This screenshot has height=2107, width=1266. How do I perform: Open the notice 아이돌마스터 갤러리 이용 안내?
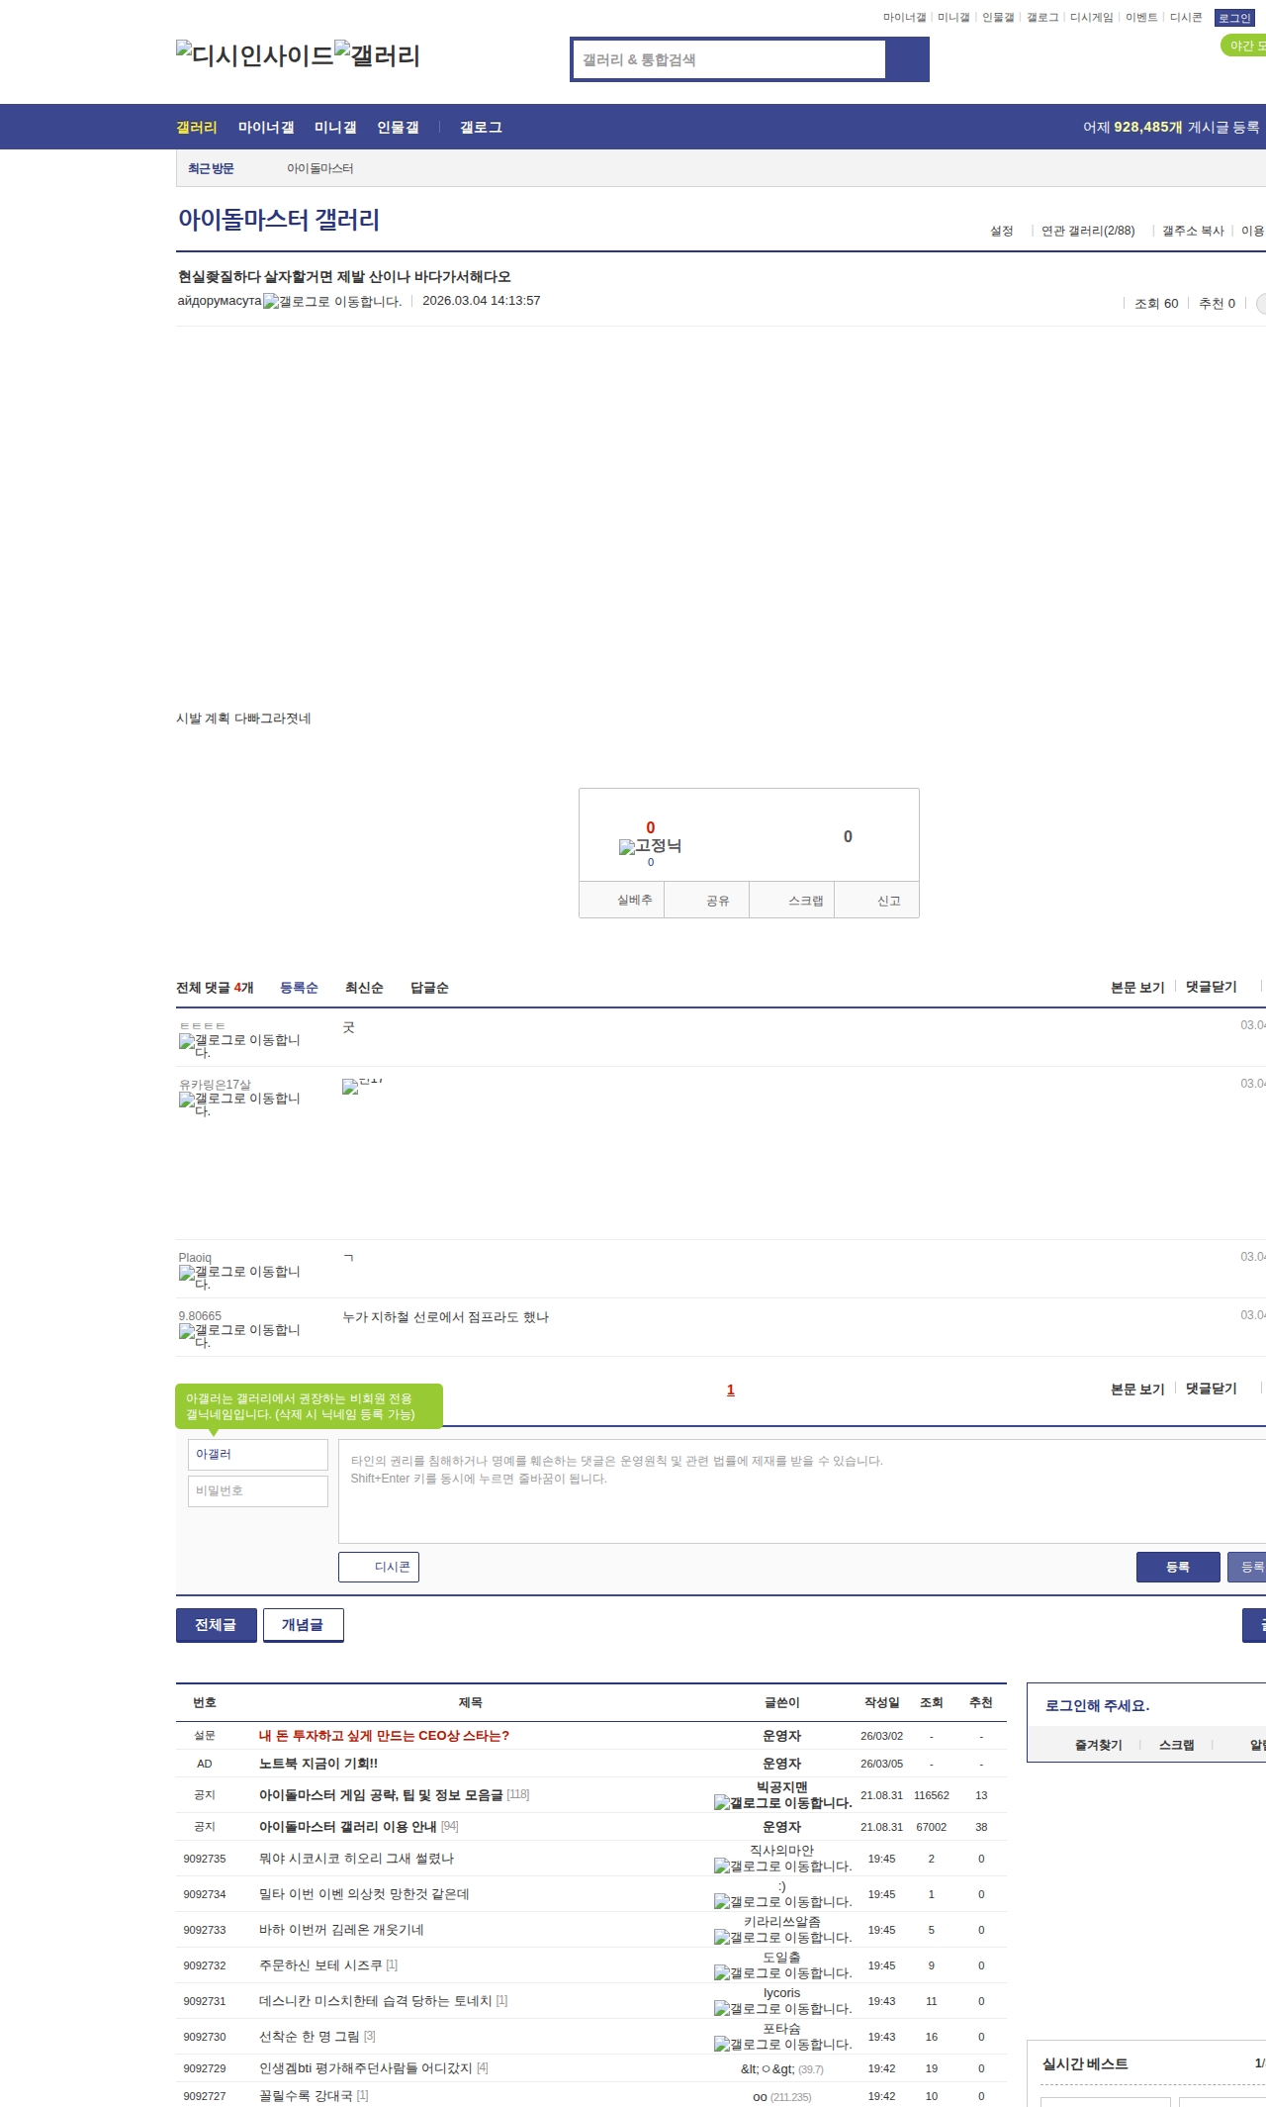pos(348,1827)
